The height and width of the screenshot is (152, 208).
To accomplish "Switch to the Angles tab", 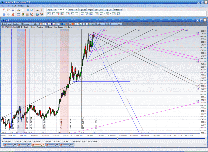I will pyautogui.click(x=90, y=10).
